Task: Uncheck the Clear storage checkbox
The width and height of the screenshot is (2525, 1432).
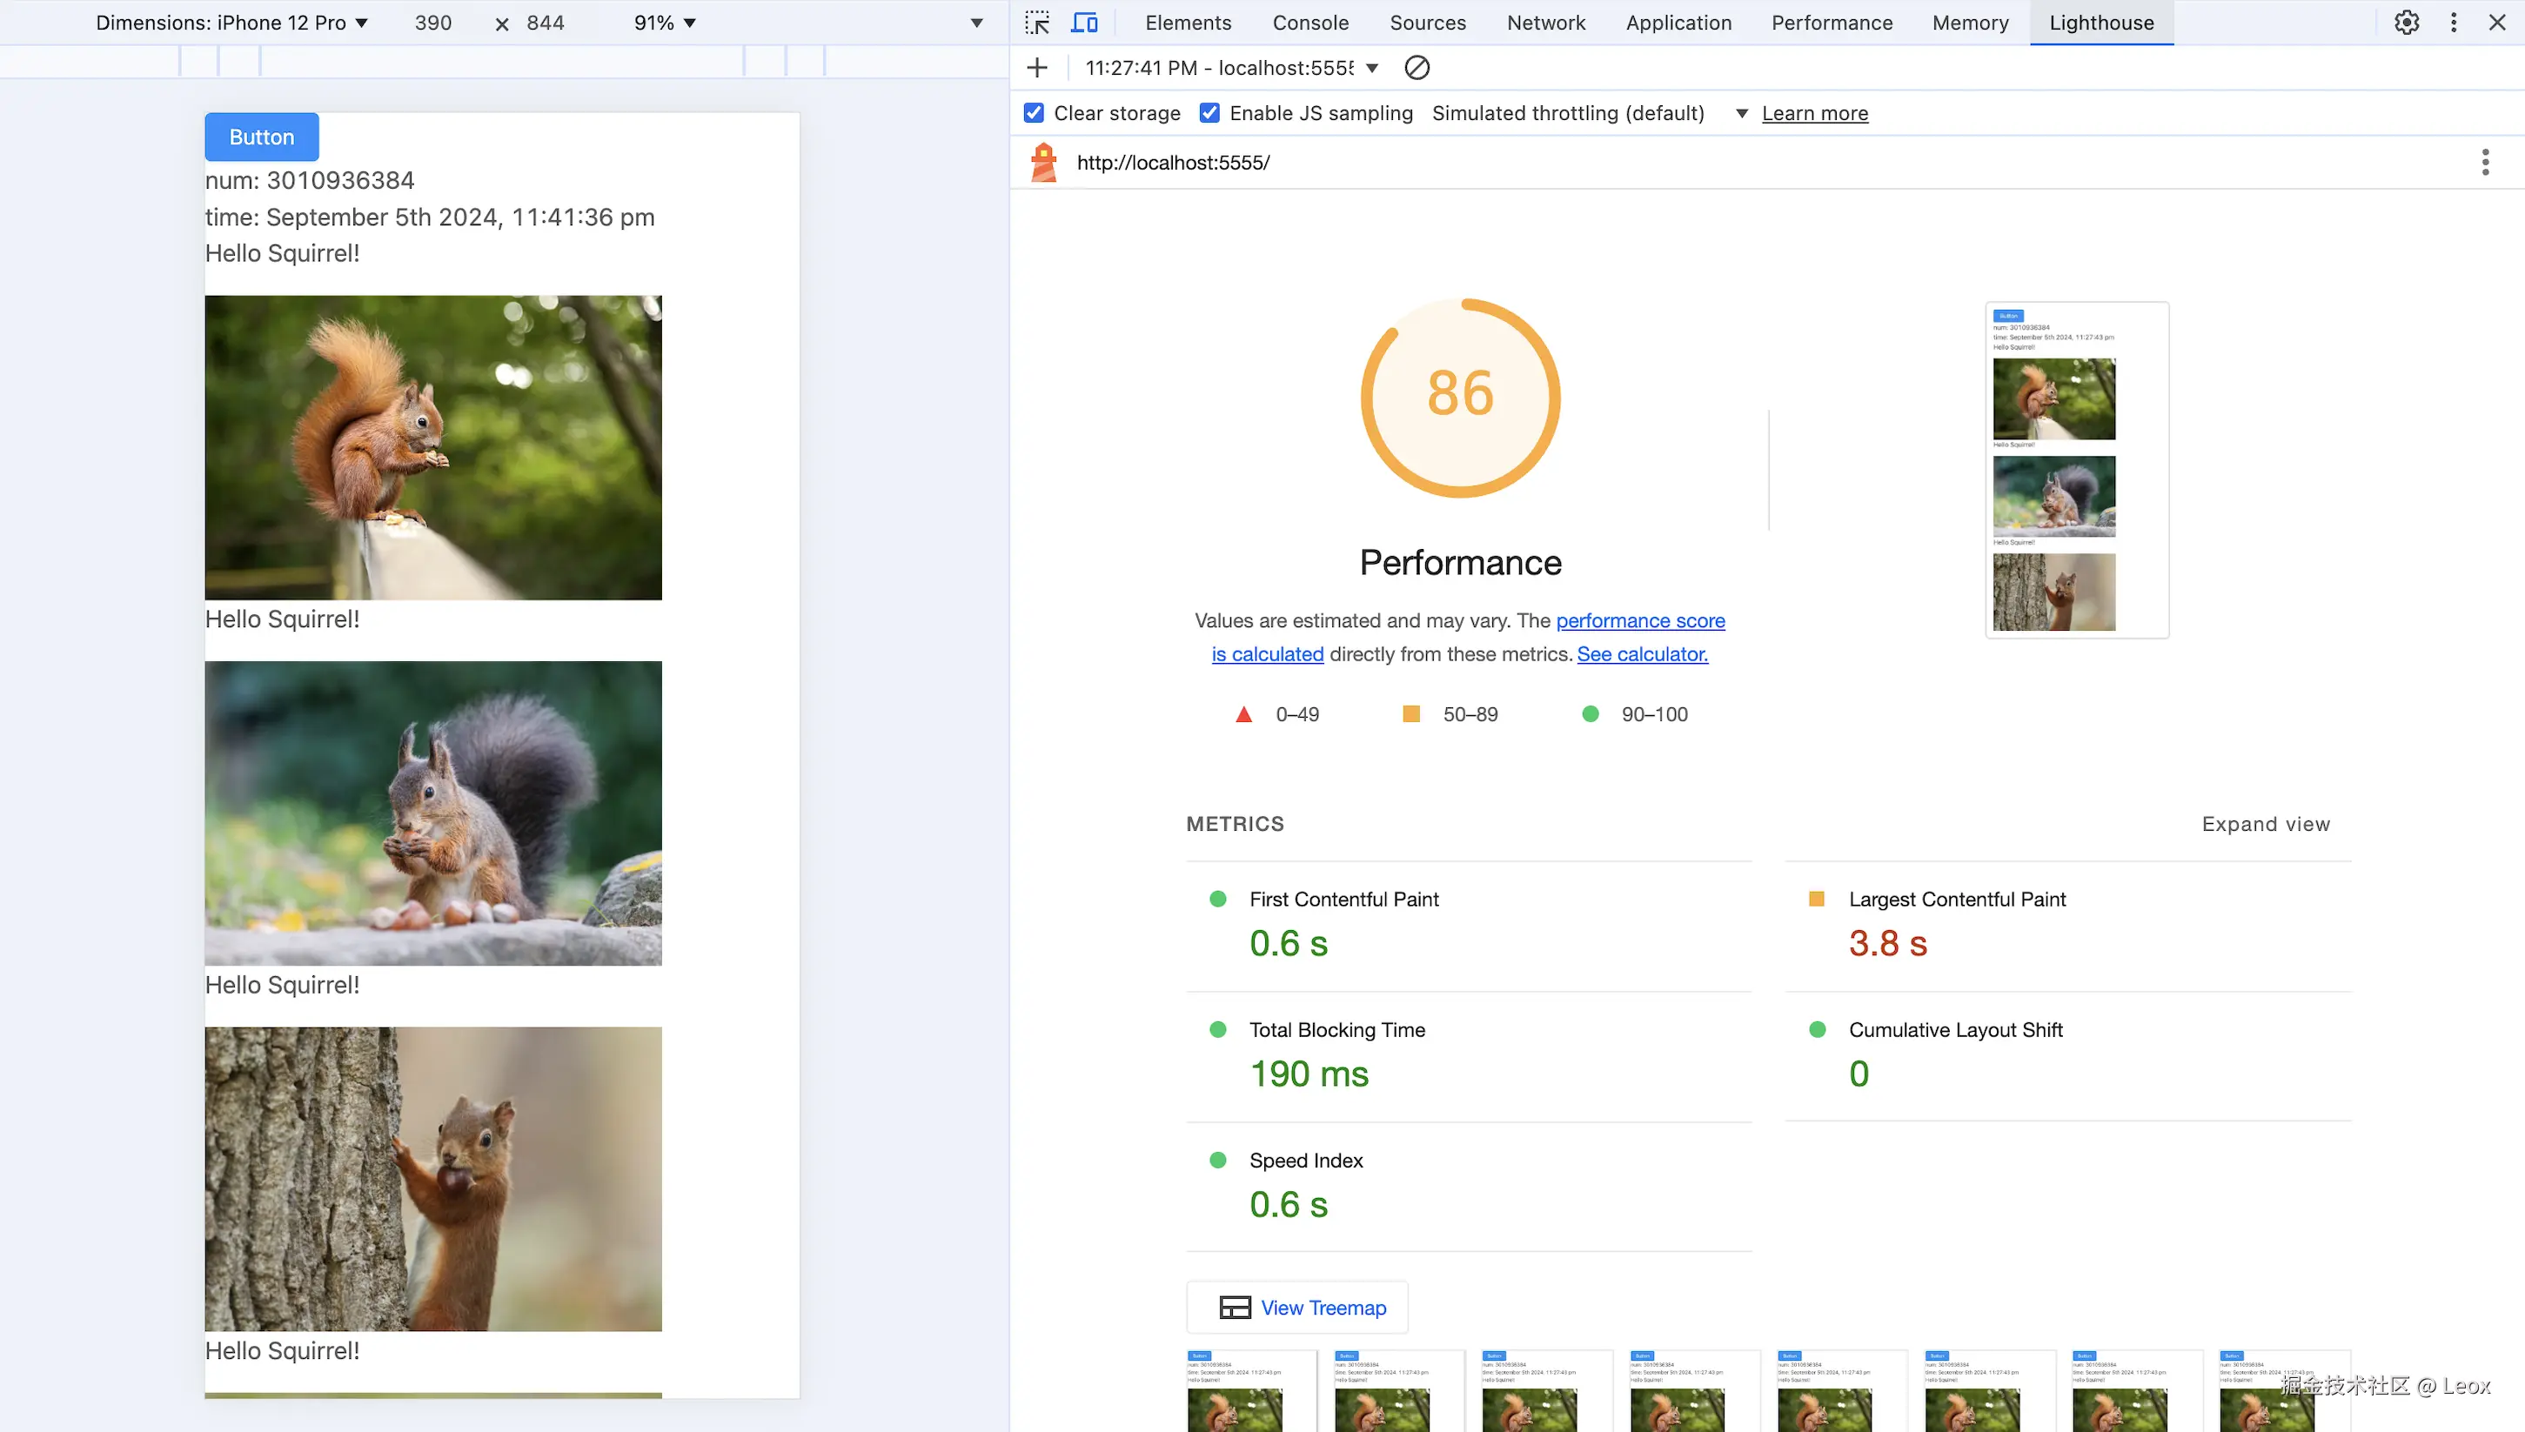Action: (1034, 113)
